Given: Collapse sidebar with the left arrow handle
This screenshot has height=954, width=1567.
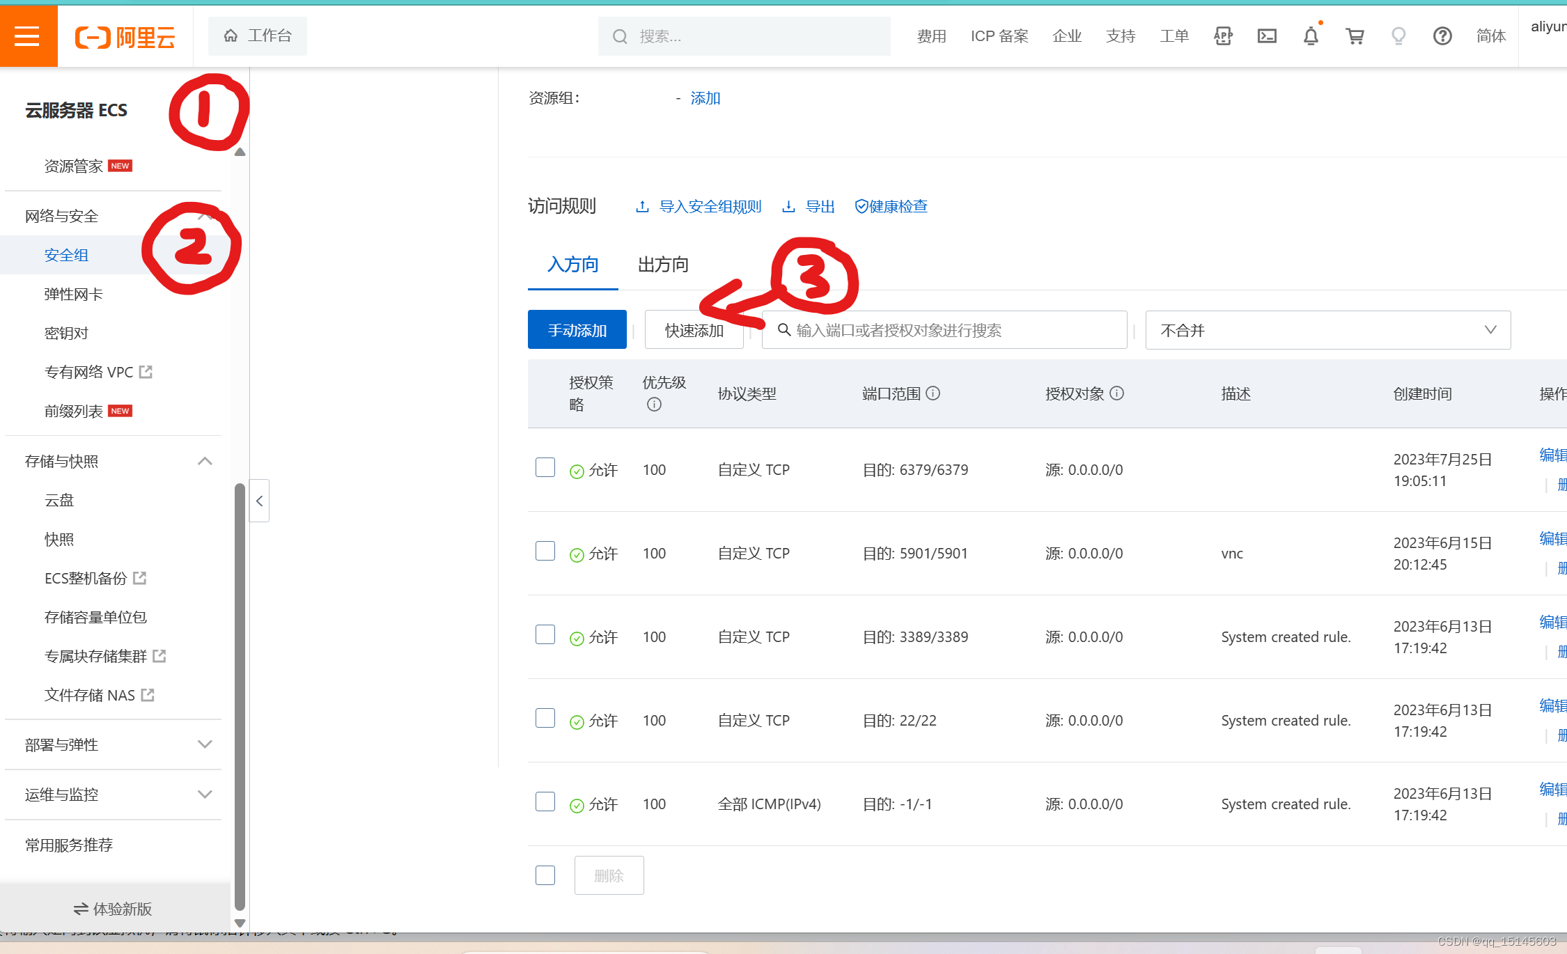Looking at the screenshot, I should (x=259, y=501).
